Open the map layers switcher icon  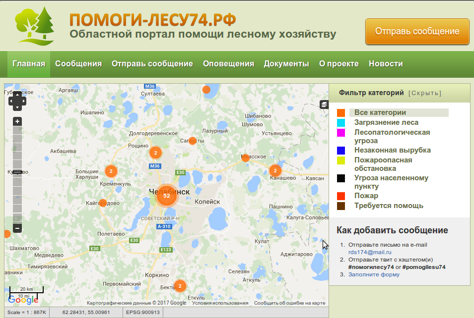(324, 104)
